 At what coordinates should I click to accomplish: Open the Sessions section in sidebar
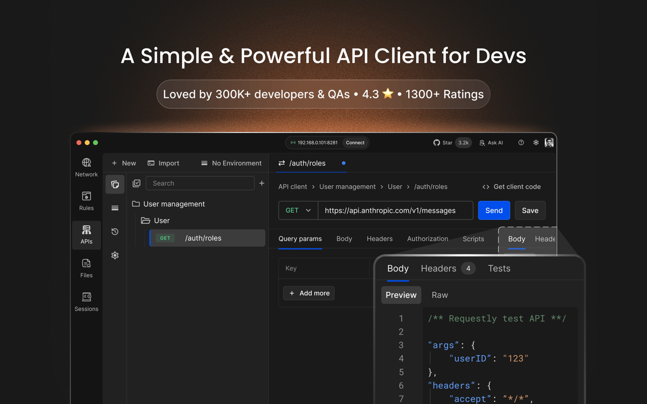click(86, 302)
